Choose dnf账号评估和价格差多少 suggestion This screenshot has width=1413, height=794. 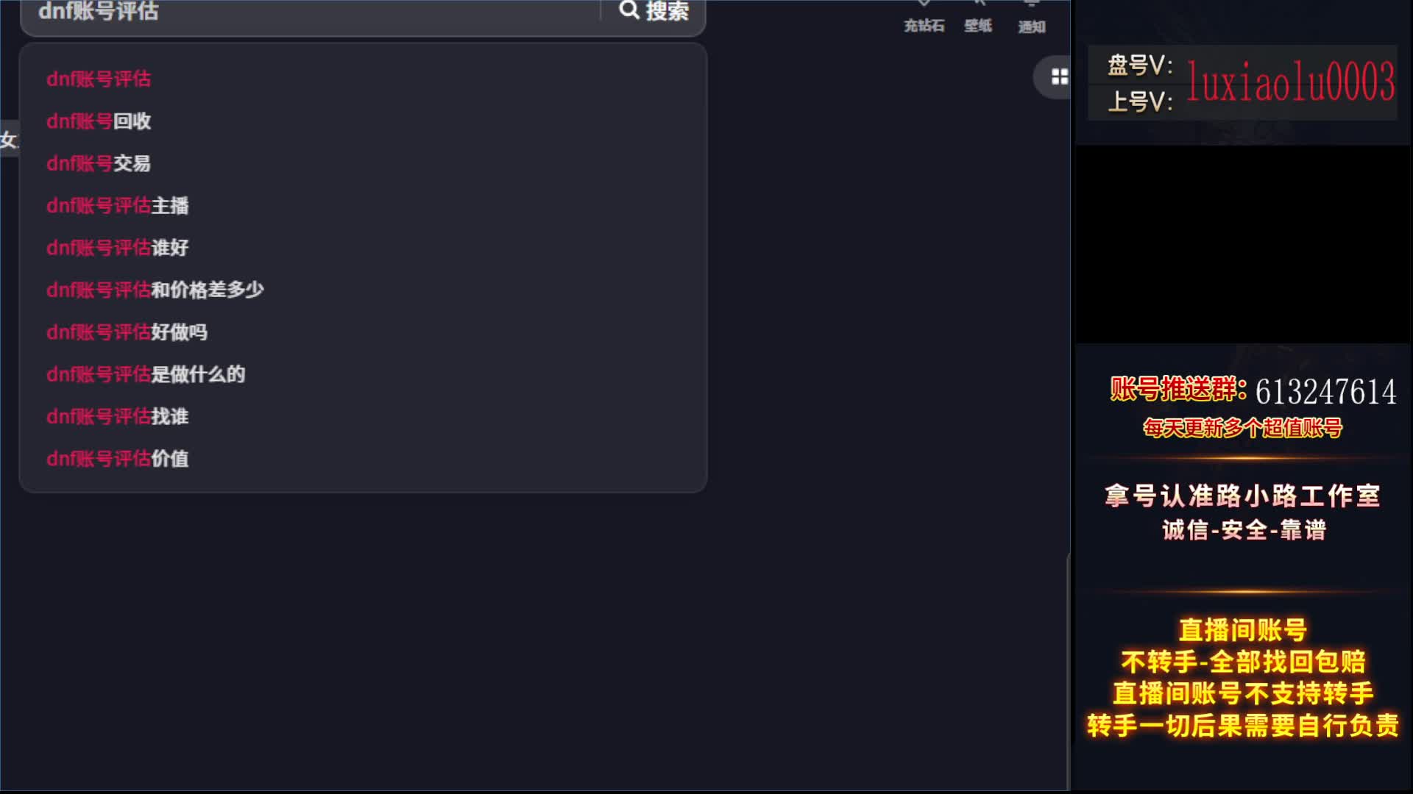[x=155, y=290]
